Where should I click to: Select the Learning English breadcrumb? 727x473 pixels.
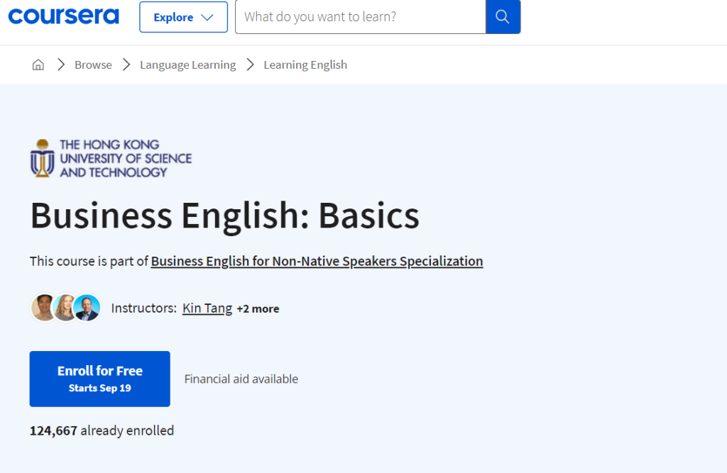[305, 65]
